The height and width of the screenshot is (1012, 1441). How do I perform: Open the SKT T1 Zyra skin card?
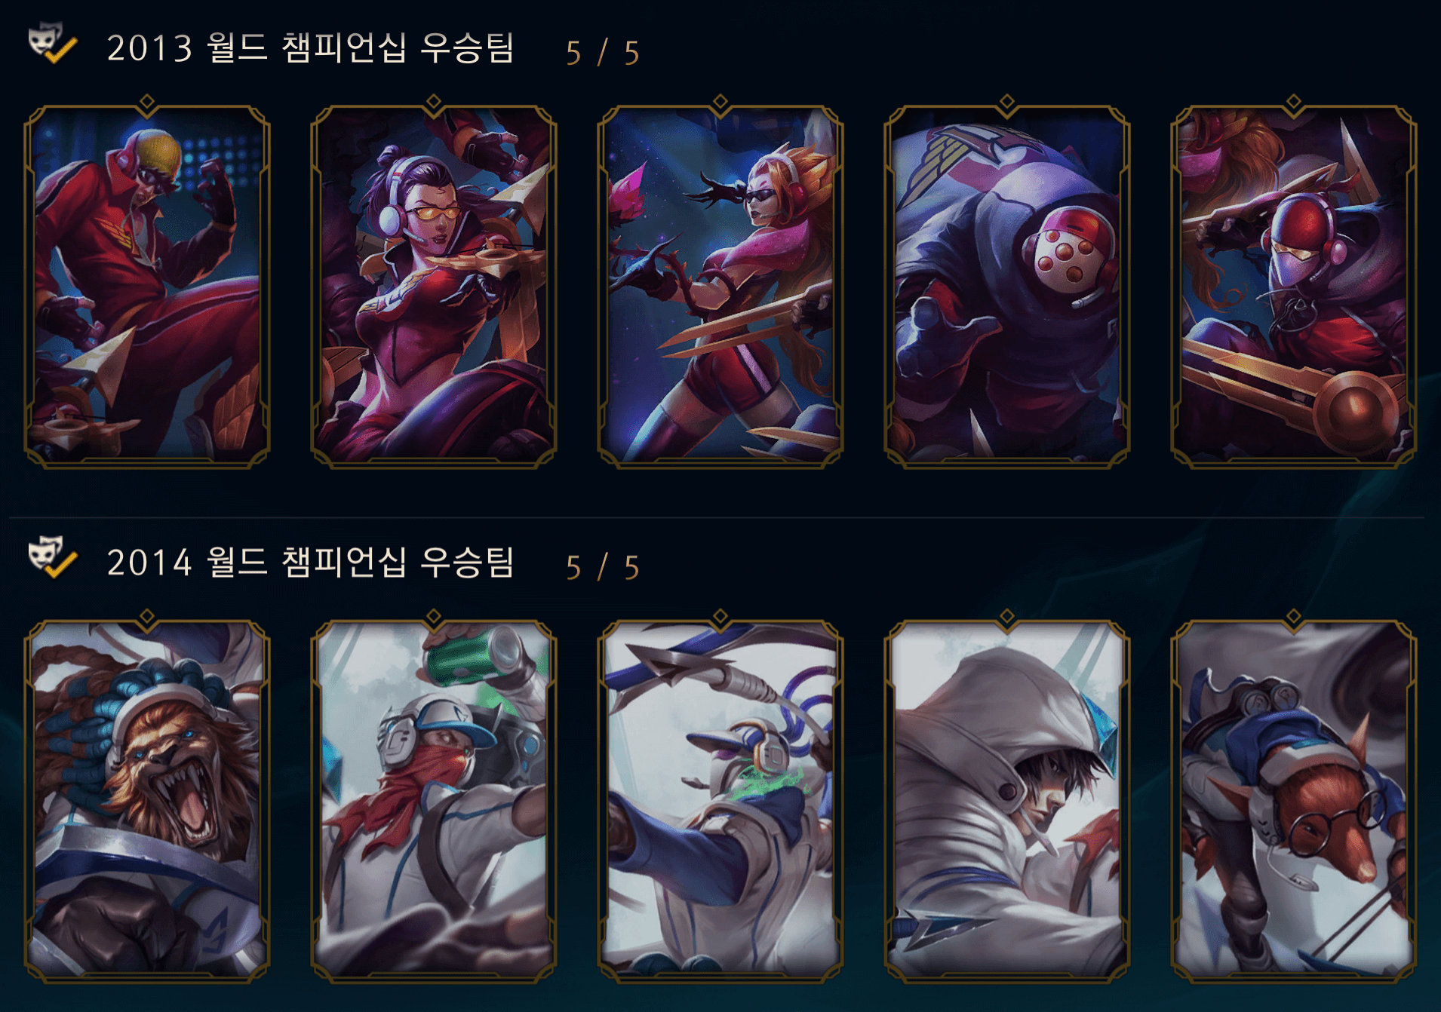720,286
